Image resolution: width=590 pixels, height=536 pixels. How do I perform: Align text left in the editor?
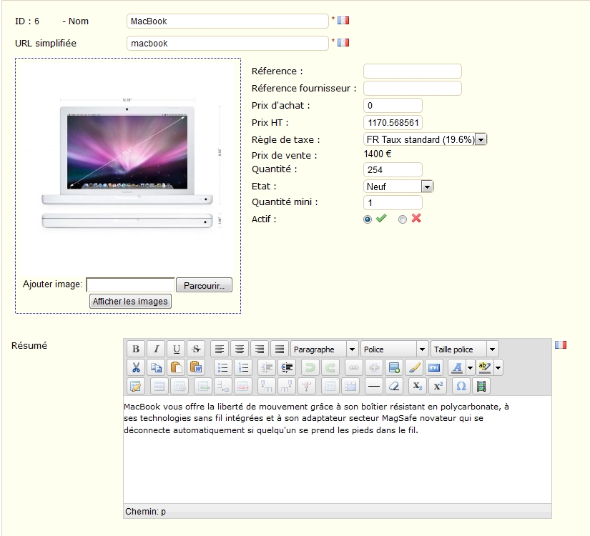(220, 349)
